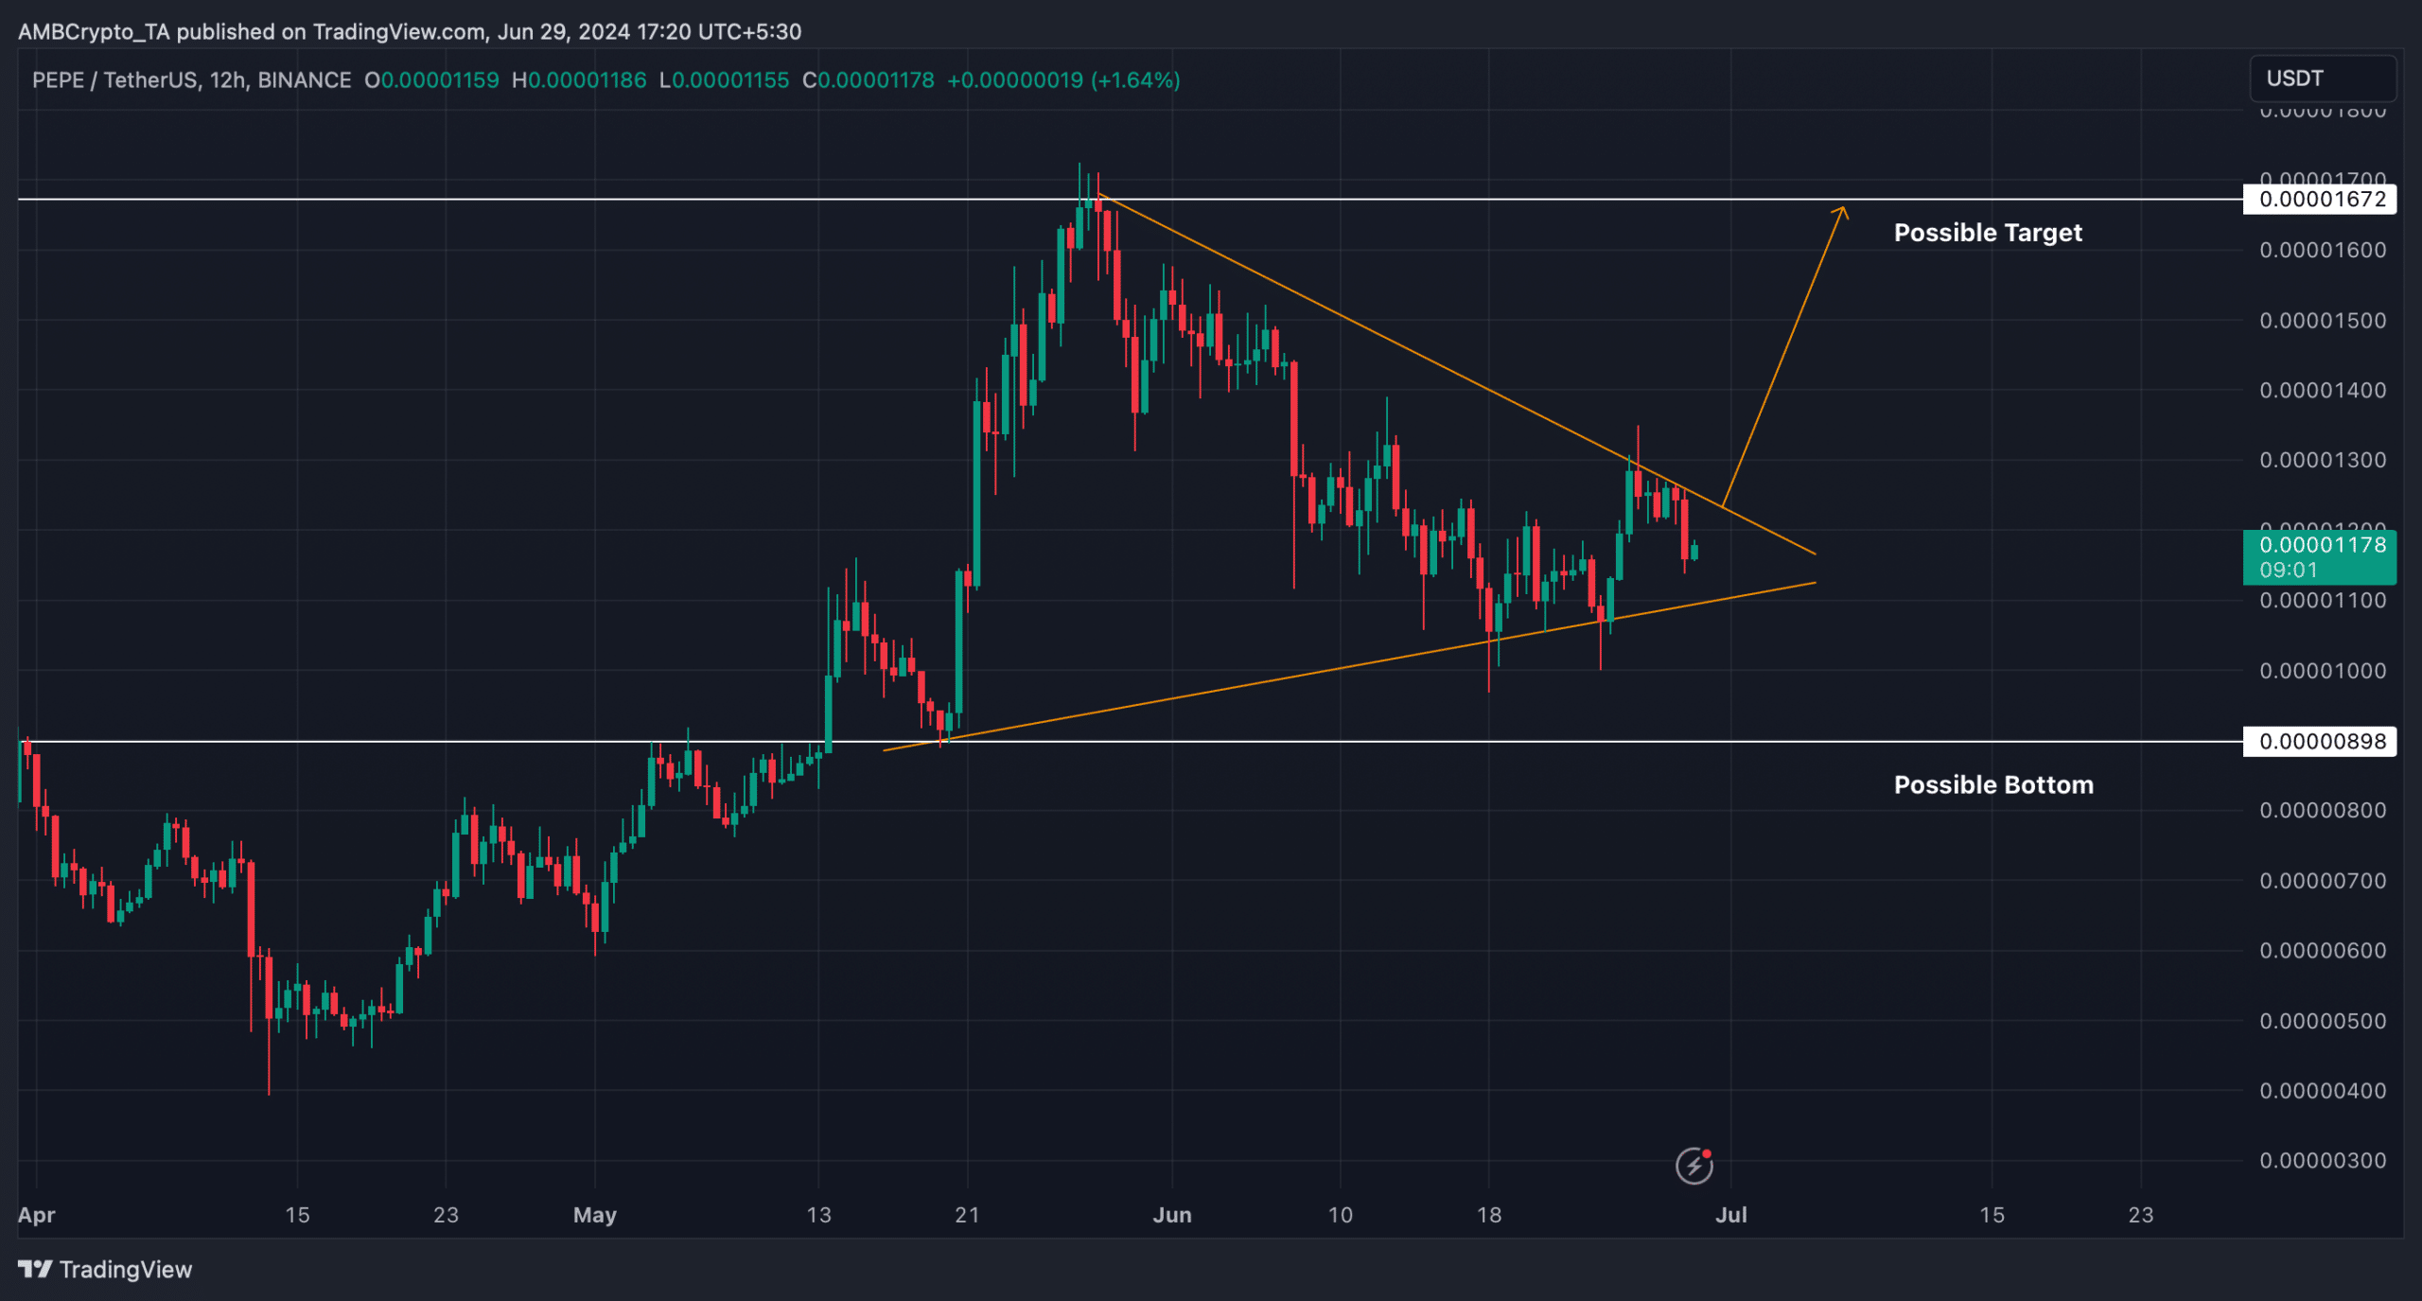Click the 0.00001500 price axis label
The width and height of the screenshot is (2422, 1301).
click(2323, 320)
